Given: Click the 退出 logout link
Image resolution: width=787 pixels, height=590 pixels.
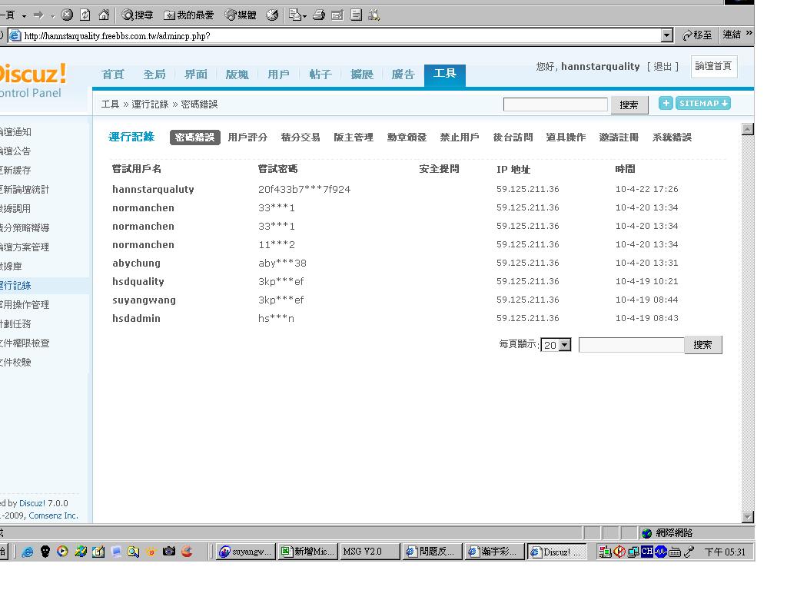Looking at the screenshot, I should [x=662, y=67].
